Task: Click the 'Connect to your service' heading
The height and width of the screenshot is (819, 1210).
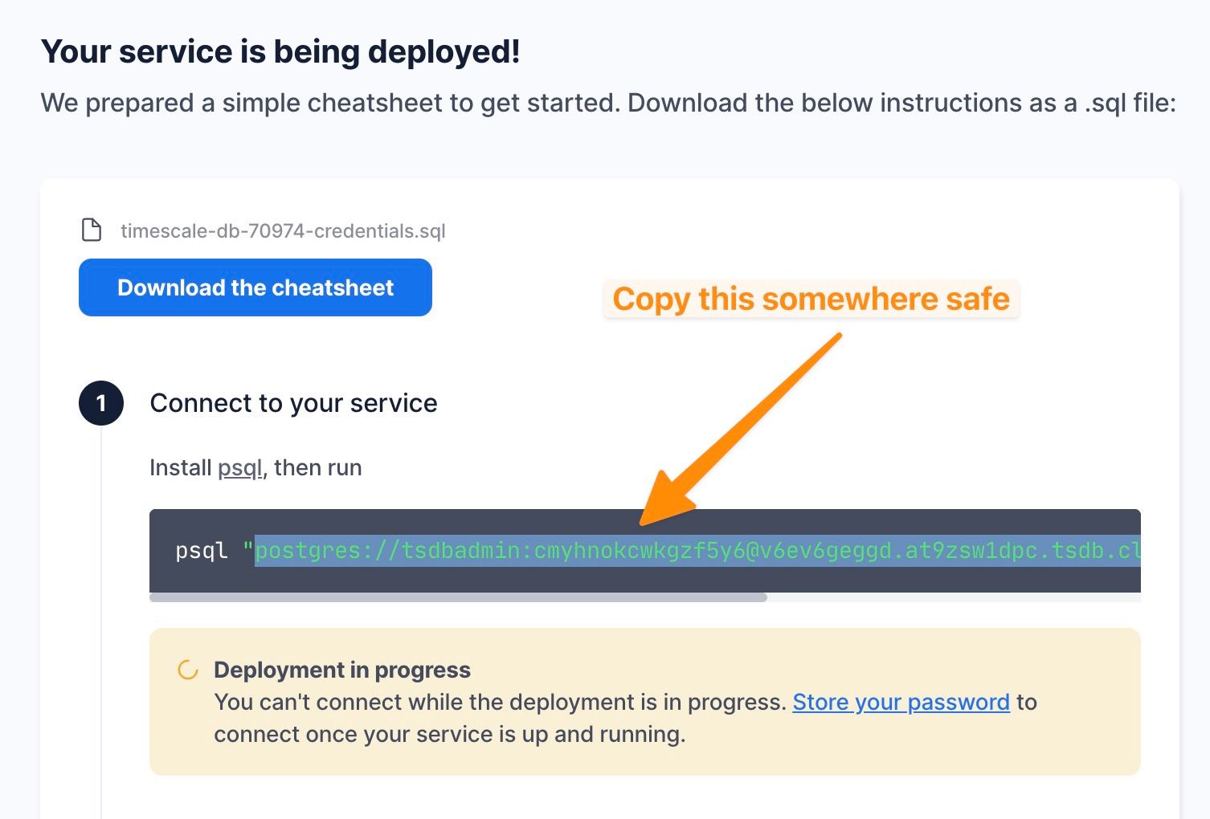Action: coord(293,403)
